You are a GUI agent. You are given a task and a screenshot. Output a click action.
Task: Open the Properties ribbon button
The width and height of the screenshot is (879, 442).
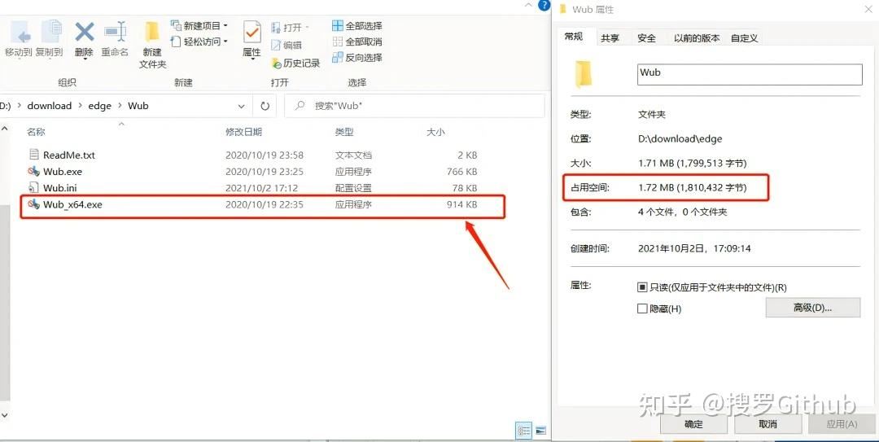click(x=251, y=39)
